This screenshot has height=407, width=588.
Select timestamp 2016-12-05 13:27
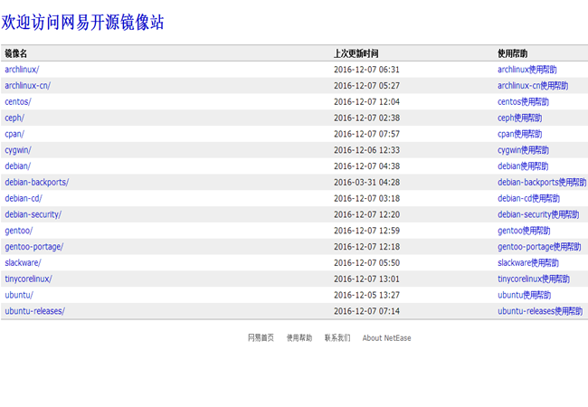coord(366,295)
